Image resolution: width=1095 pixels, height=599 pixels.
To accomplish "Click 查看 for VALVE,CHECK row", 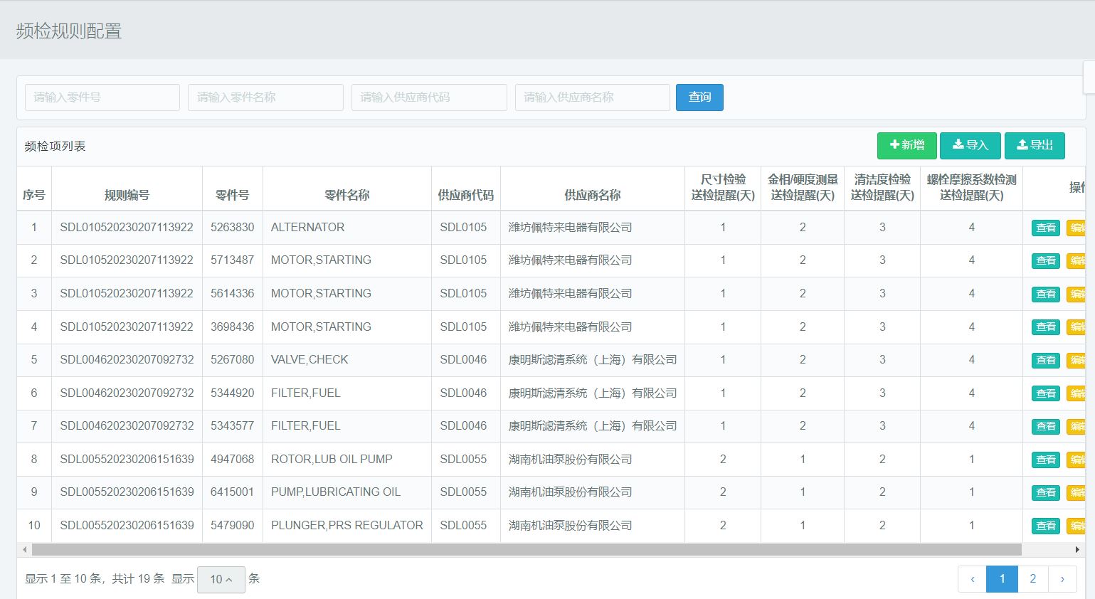I will click(1046, 360).
